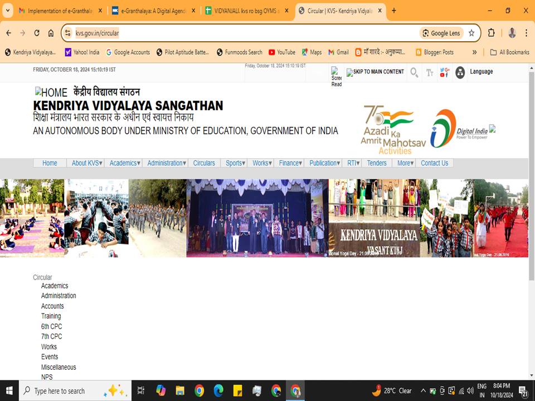This screenshot has width=535, height=401.
Task: Expand the Administration dropdown menu
Action: (x=166, y=163)
